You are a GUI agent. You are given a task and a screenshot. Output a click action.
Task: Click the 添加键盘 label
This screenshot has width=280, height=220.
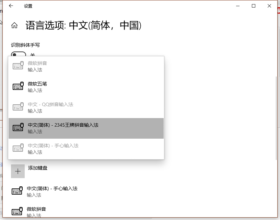tap(38, 168)
